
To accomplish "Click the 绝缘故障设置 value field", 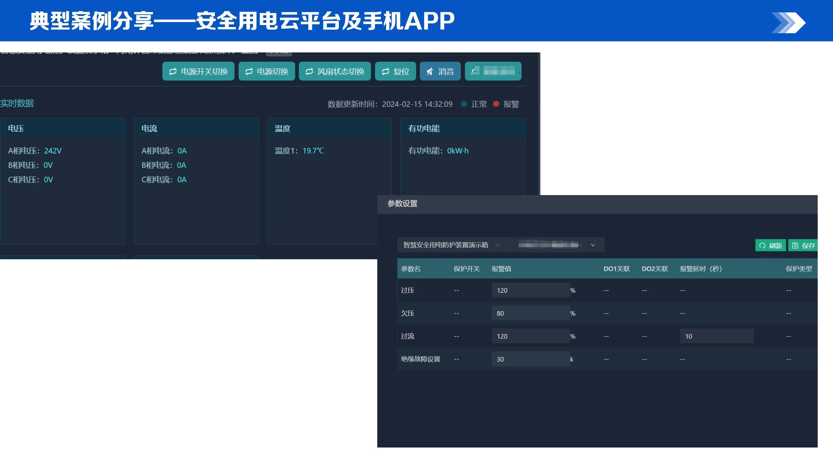I will 530,359.
